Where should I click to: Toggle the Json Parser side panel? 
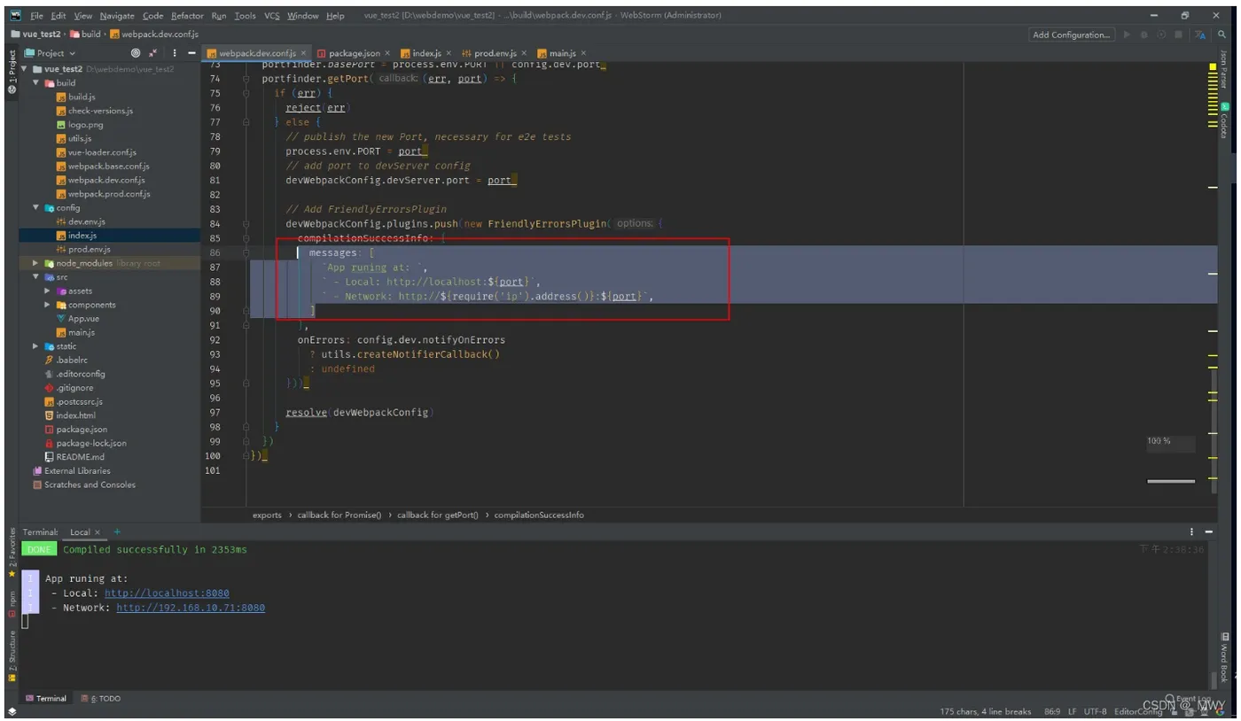(x=1224, y=69)
